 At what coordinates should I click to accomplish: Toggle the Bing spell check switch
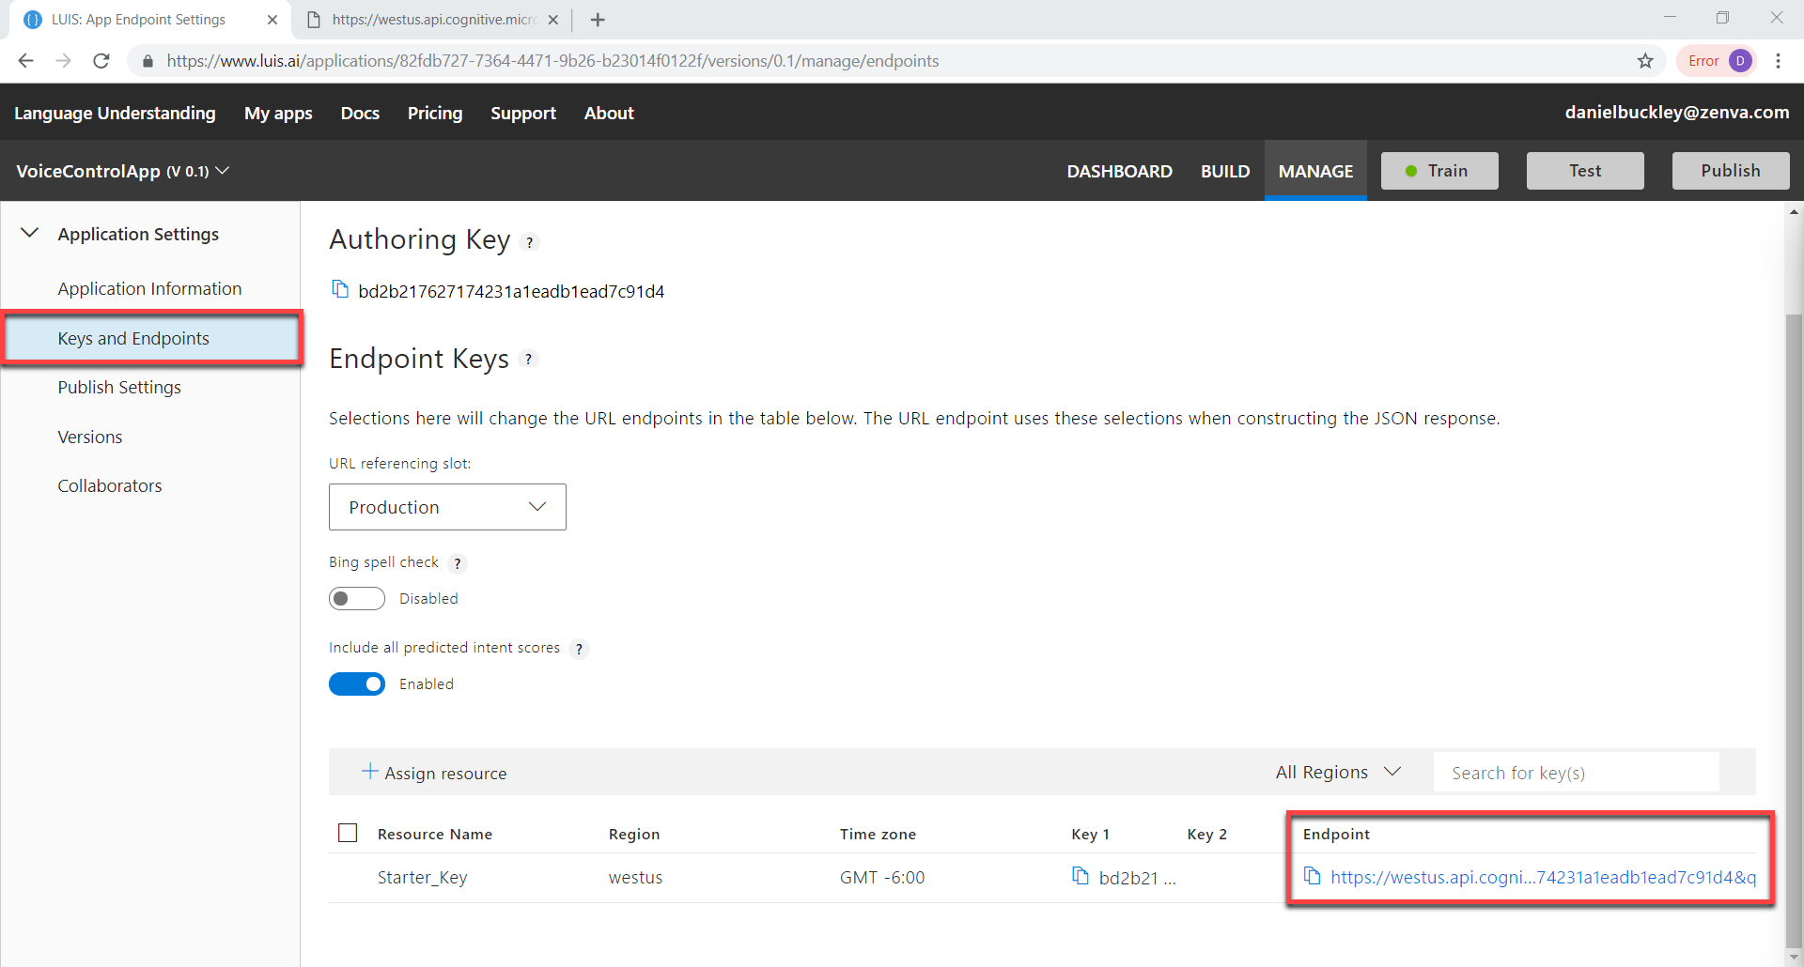(x=357, y=599)
